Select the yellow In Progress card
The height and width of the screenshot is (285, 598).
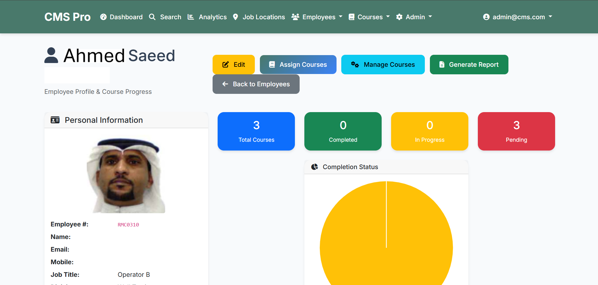[x=430, y=131]
